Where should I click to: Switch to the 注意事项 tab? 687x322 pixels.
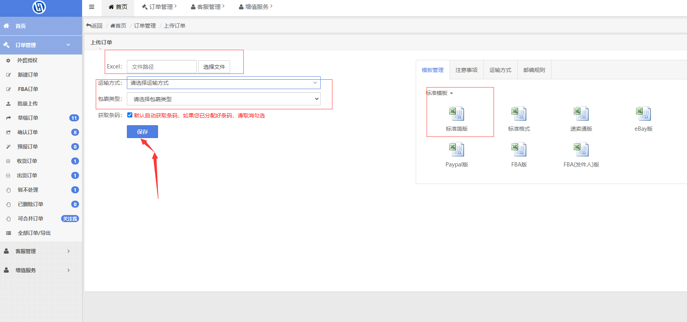(466, 70)
